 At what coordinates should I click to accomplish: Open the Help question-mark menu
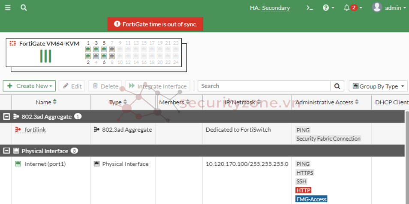tap(328, 8)
